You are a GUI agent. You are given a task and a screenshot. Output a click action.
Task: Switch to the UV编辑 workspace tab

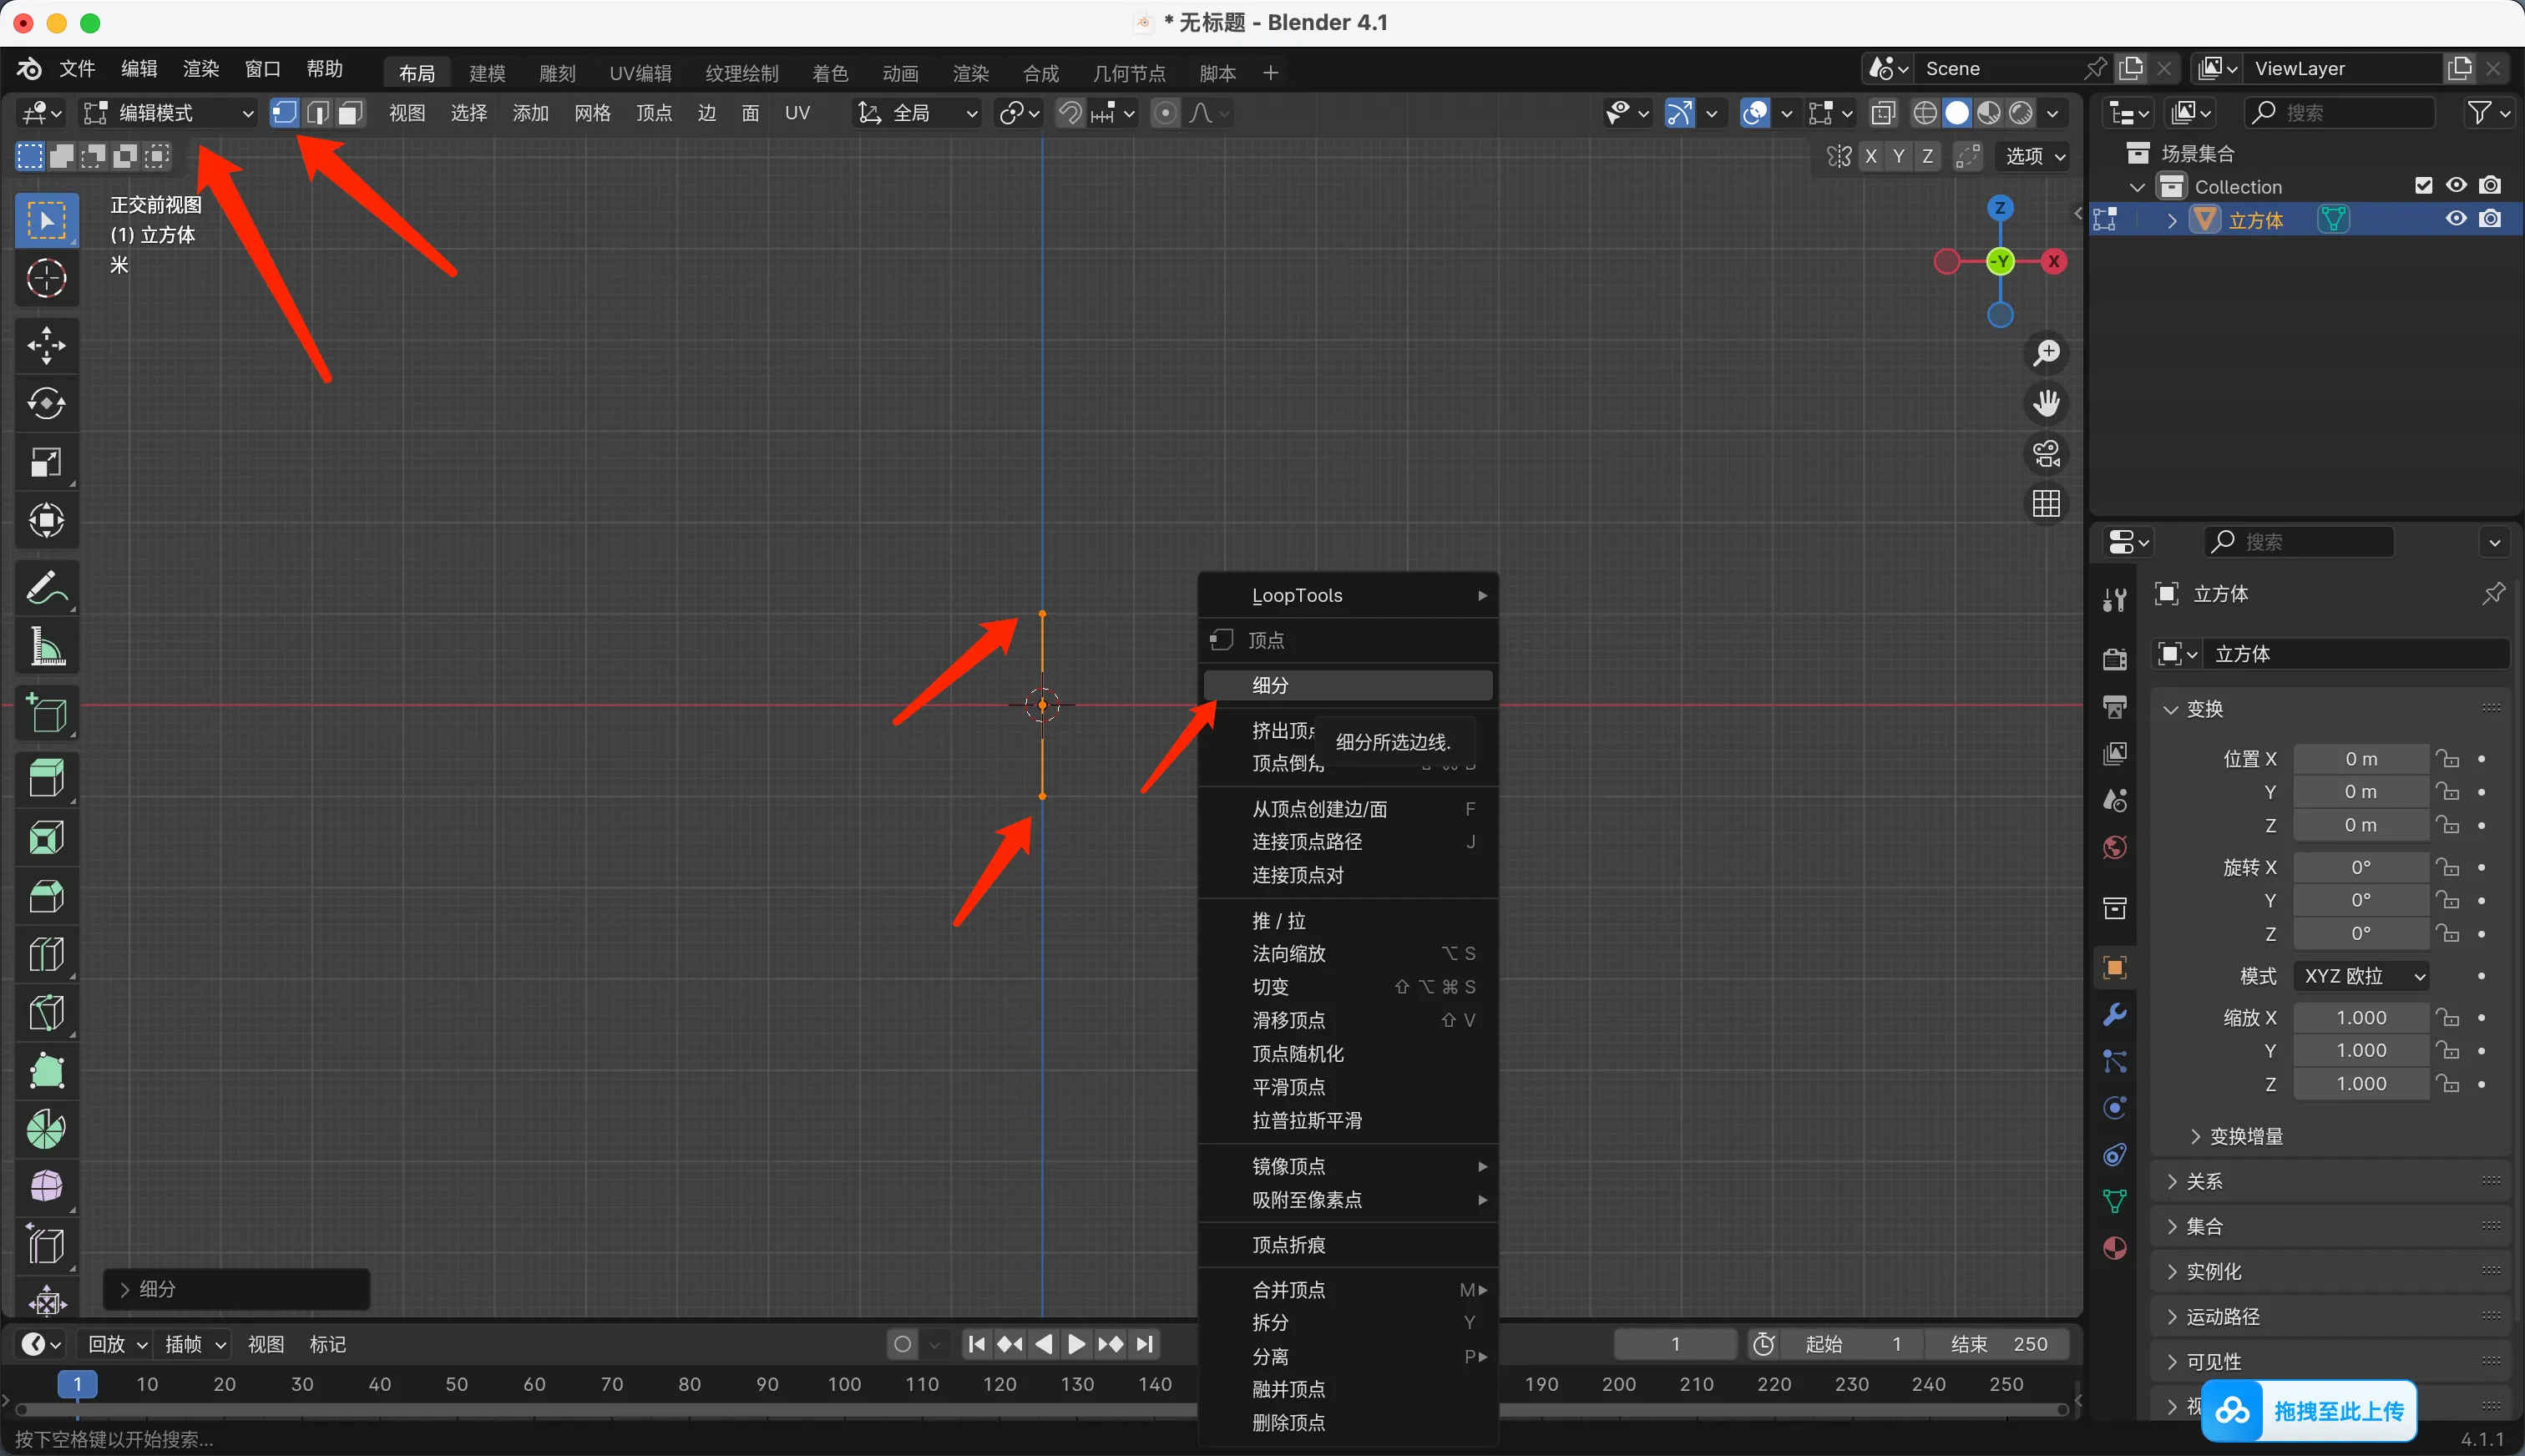click(x=640, y=73)
